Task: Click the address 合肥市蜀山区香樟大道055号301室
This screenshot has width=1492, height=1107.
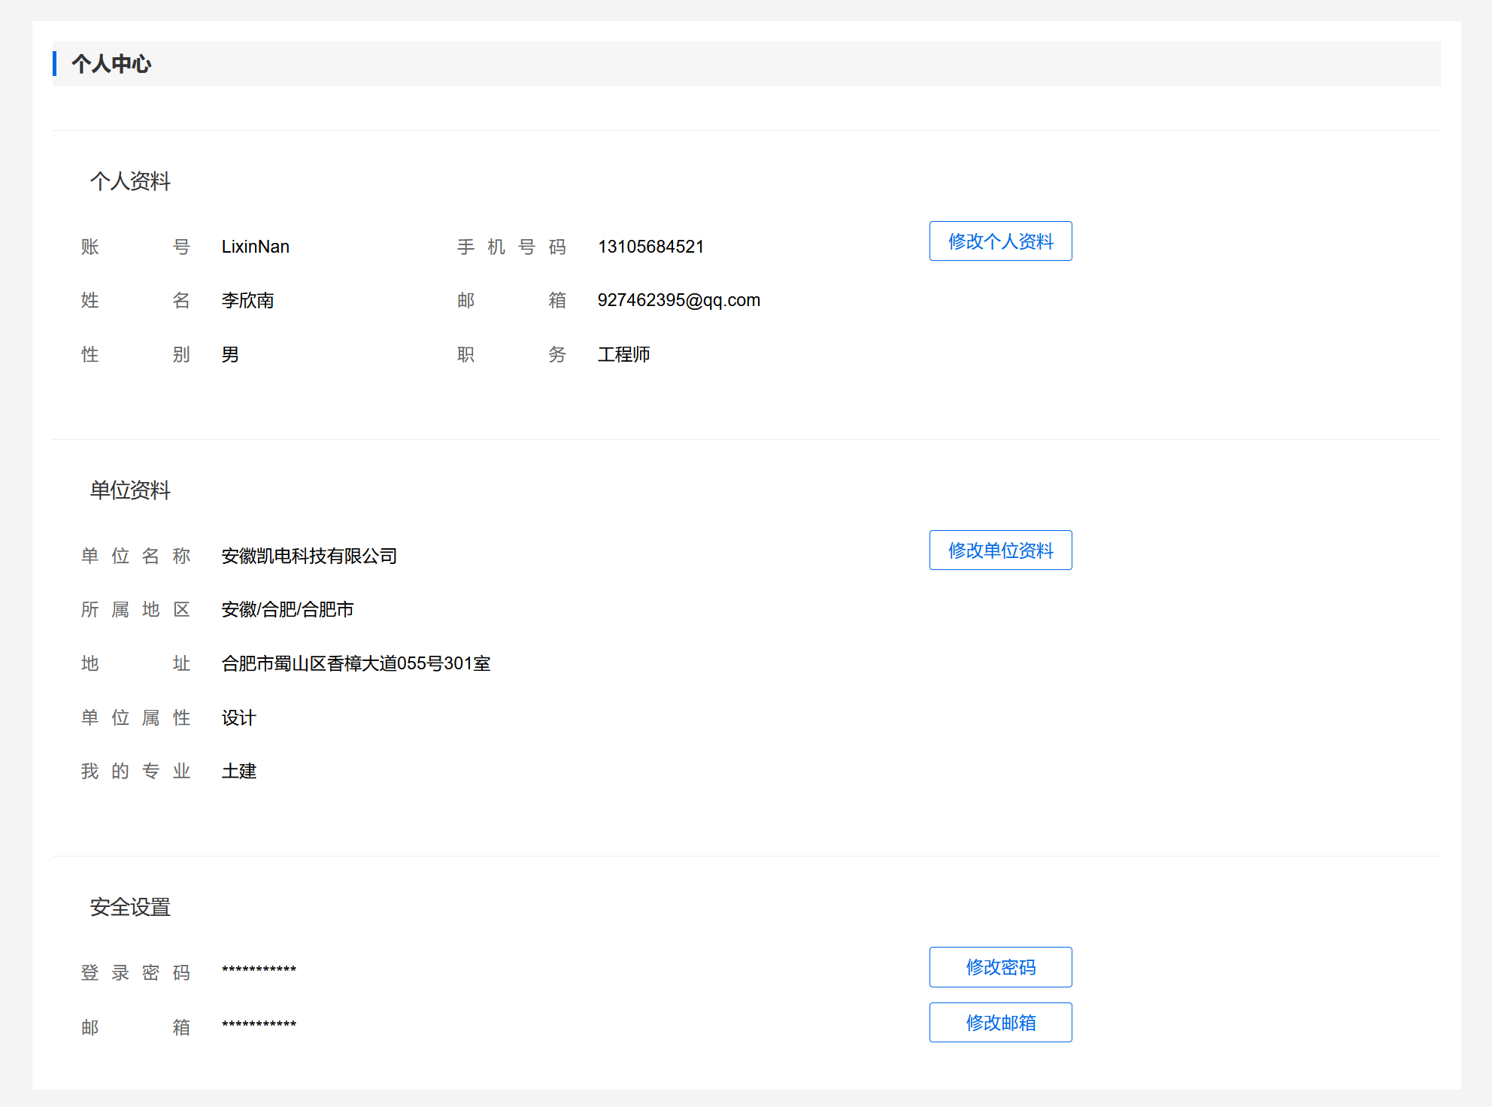Action: click(x=356, y=663)
